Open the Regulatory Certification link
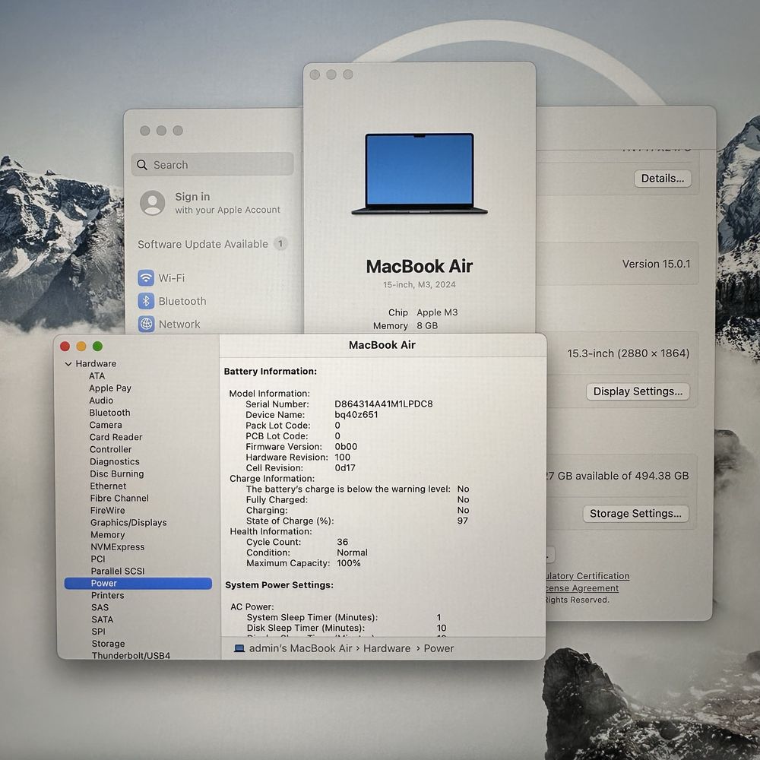 pyautogui.click(x=587, y=576)
